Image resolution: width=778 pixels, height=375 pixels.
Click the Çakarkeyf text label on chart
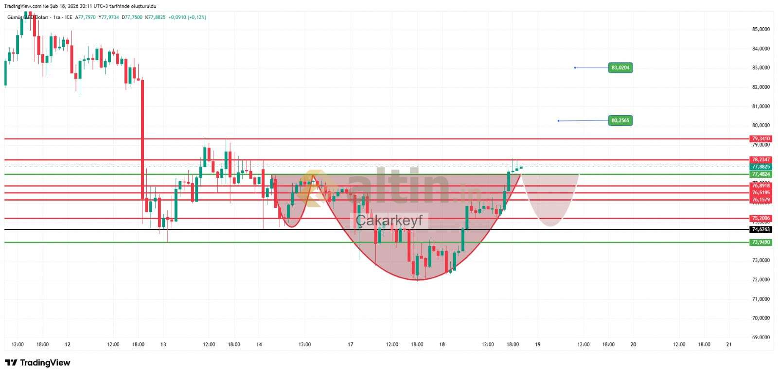pos(389,221)
